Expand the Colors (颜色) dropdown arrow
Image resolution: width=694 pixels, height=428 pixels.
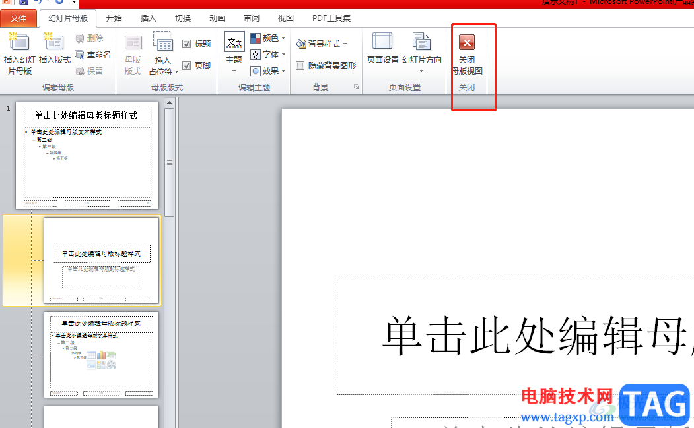point(284,38)
